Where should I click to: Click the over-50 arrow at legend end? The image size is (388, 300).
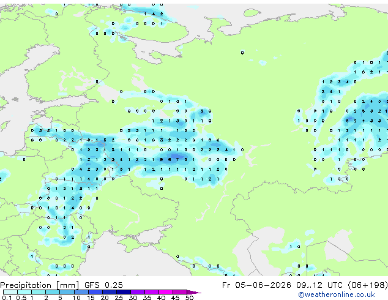[x=194, y=292]
